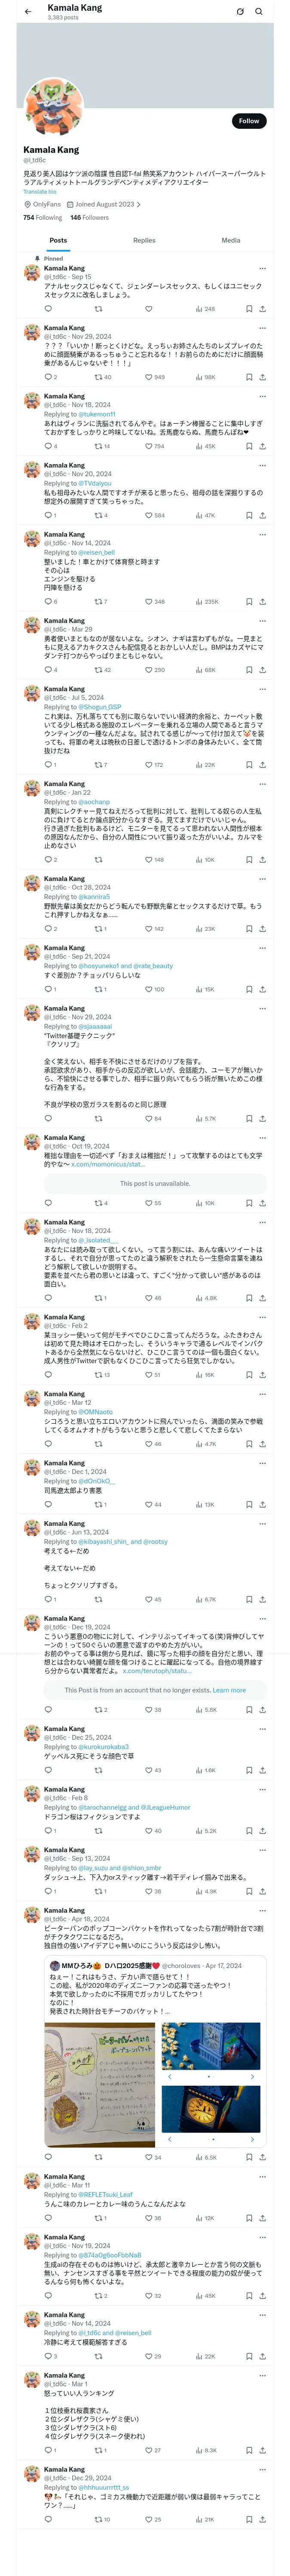Image resolution: width=290 pixels, height=2576 pixels.
Task: Repost the pinned Sep 15 post
Action: tap(98, 309)
